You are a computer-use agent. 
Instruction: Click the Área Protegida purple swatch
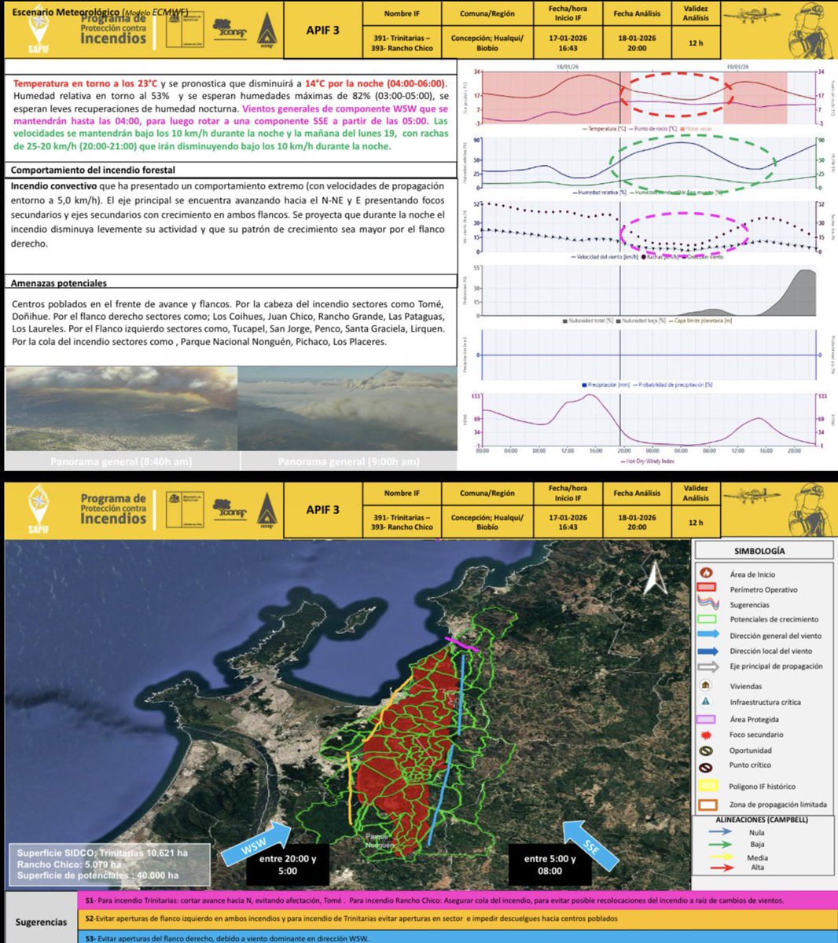[x=707, y=720]
